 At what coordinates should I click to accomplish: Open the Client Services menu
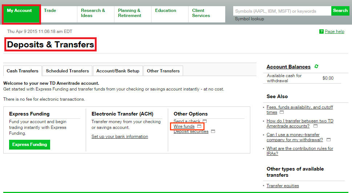(207, 14)
